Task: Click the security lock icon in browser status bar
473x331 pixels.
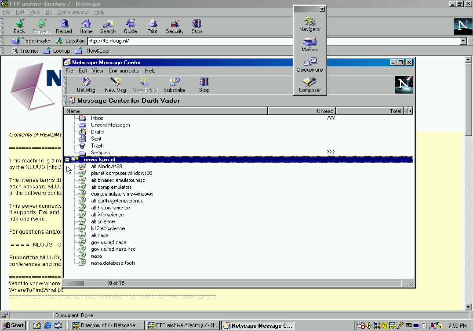Action: click(x=4, y=315)
